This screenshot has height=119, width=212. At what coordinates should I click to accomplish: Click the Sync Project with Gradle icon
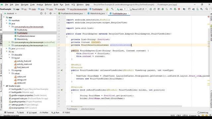pos(193,9)
